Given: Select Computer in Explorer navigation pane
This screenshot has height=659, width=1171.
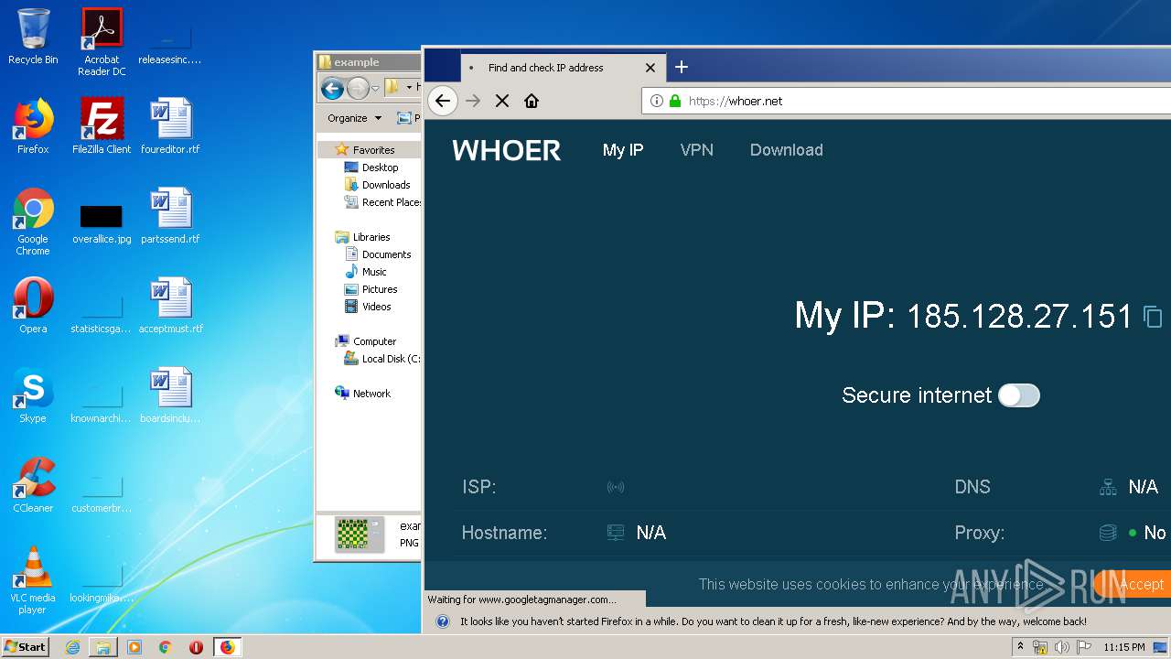Looking at the screenshot, I should (366, 341).
